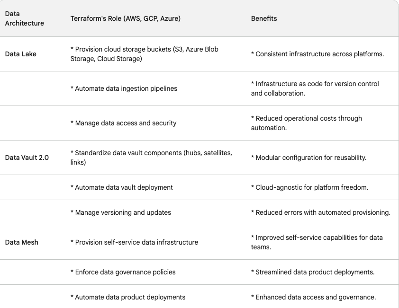The image size is (399, 308).
Task: Click 'Provision self-service data infrastructure' cell
Action: point(136,242)
